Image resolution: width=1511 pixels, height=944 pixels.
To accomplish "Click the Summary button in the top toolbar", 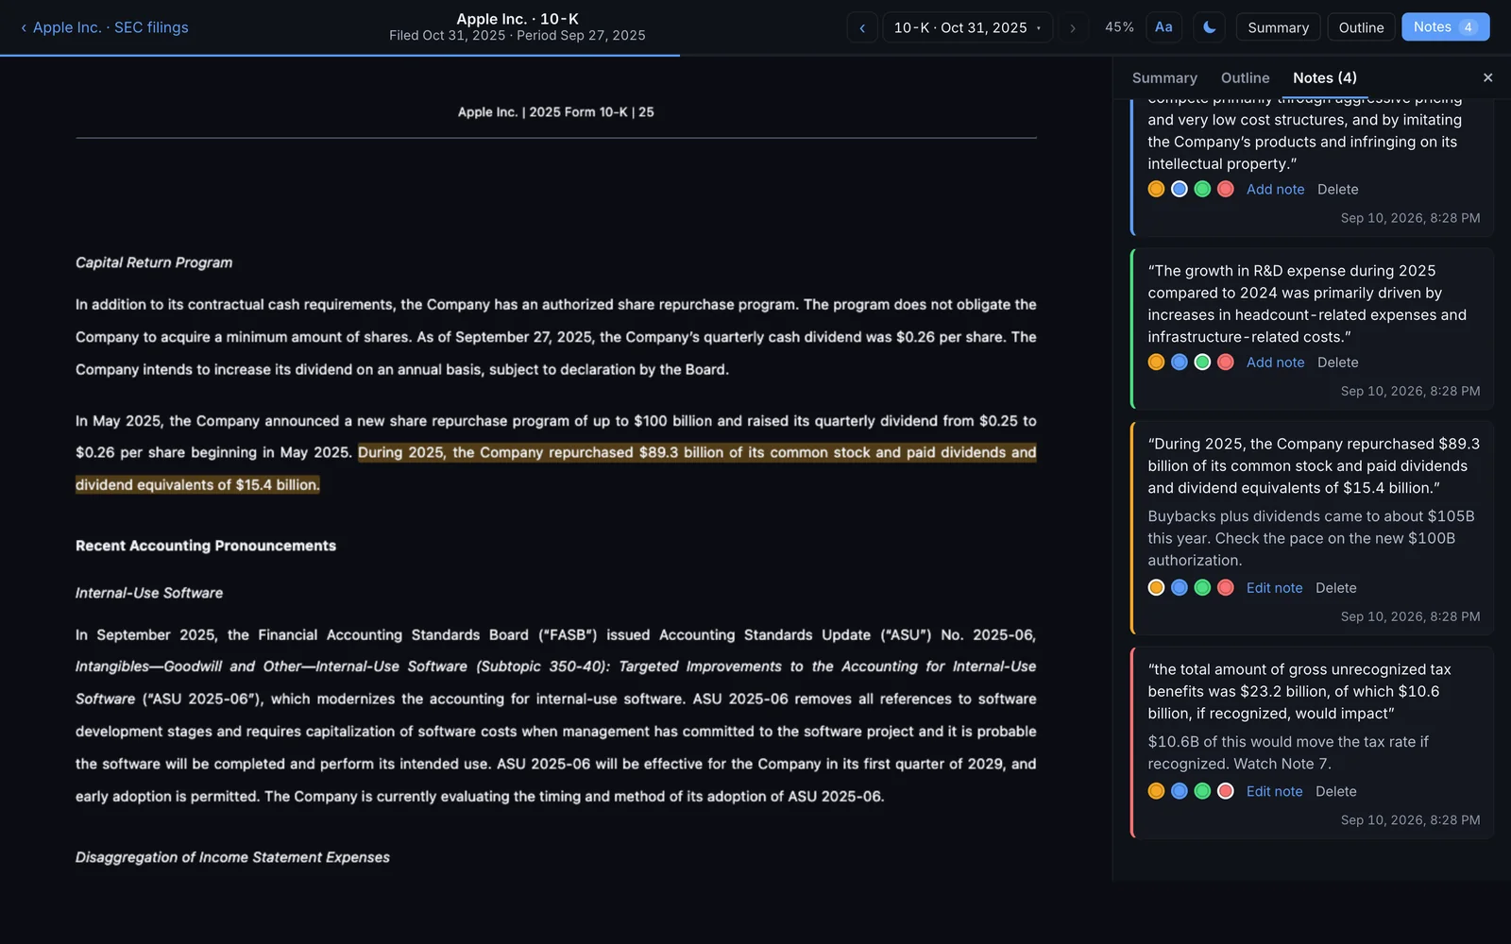I will coord(1278,27).
